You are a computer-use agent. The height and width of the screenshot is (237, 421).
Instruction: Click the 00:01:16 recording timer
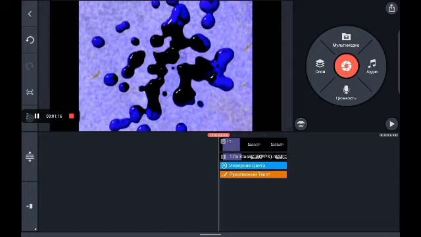[x=54, y=116]
